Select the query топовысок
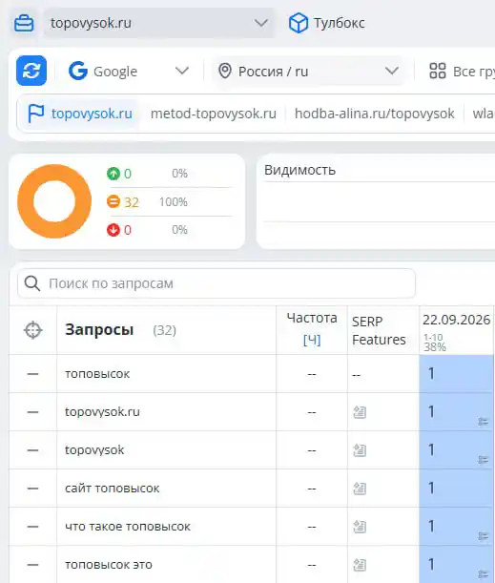 97,374
